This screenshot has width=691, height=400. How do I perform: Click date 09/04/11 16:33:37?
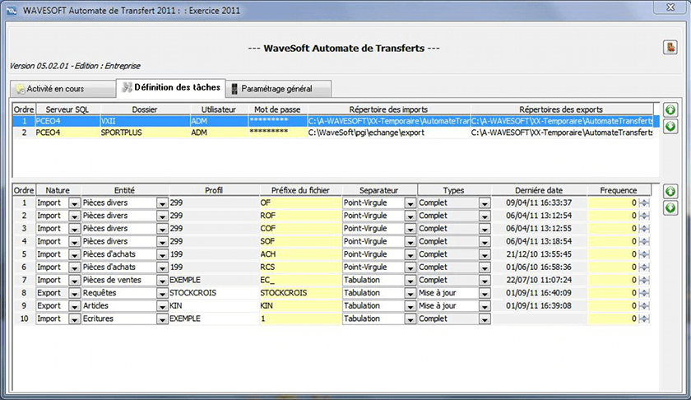pyautogui.click(x=539, y=202)
